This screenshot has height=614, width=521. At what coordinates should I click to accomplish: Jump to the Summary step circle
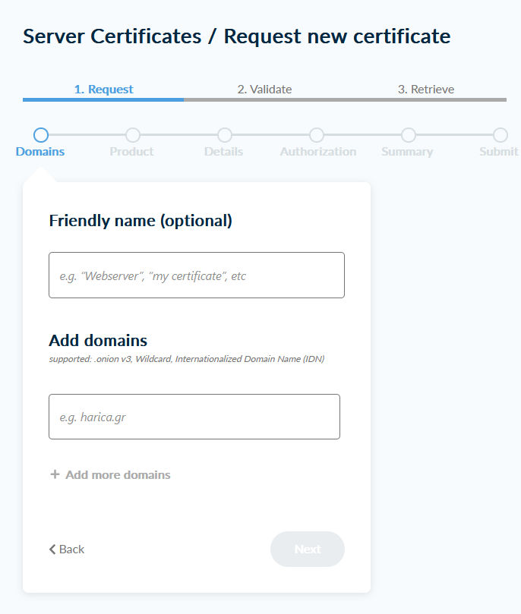coord(409,135)
